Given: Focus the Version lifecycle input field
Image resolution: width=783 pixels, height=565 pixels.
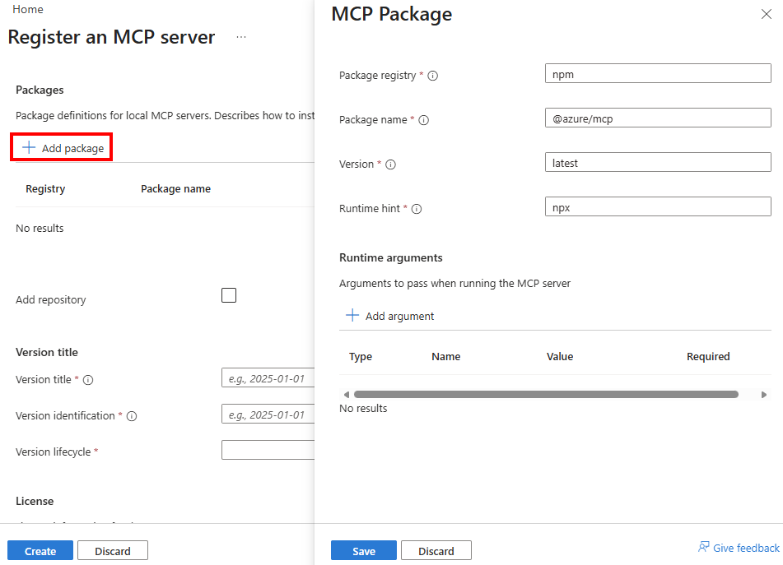Looking at the screenshot, I should pos(268,450).
